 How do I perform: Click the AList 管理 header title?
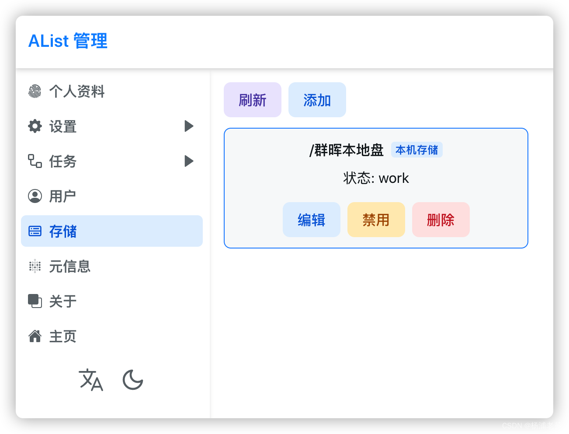click(x=68, y=41)
